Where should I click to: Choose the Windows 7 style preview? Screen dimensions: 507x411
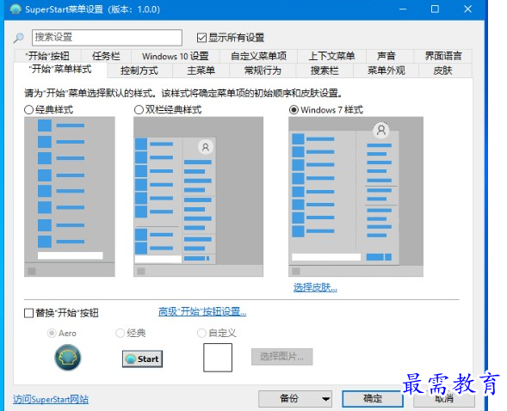point(356,197)
